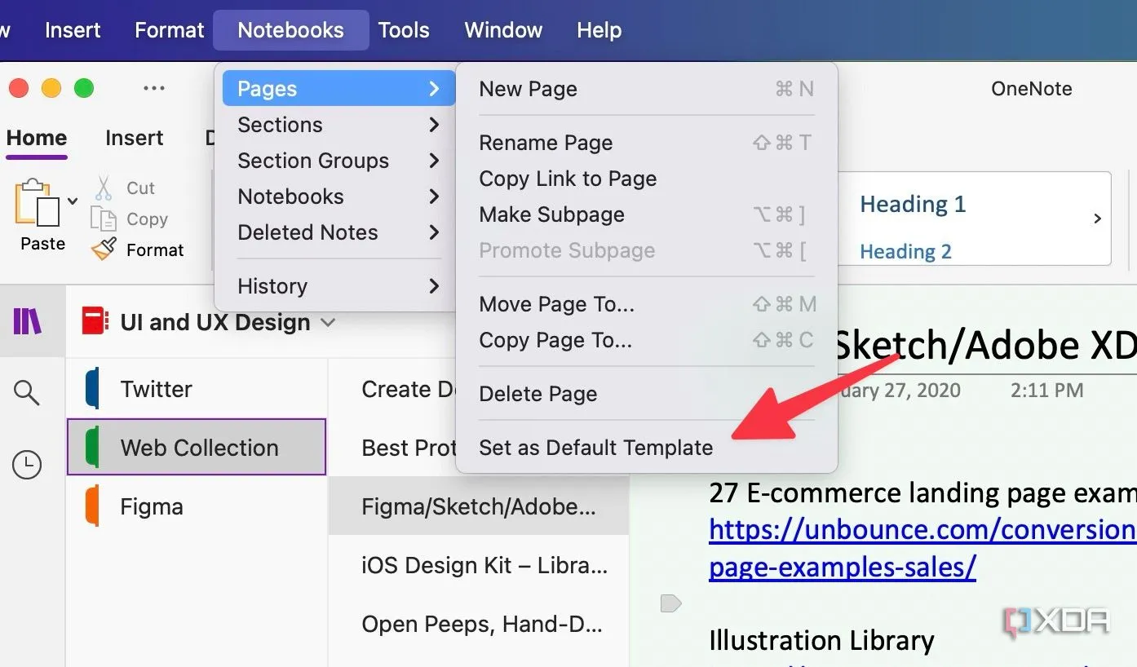This screenshot has height=667, width=1137.
Task: Select the Pages submenu item
Action: (338, 89)
